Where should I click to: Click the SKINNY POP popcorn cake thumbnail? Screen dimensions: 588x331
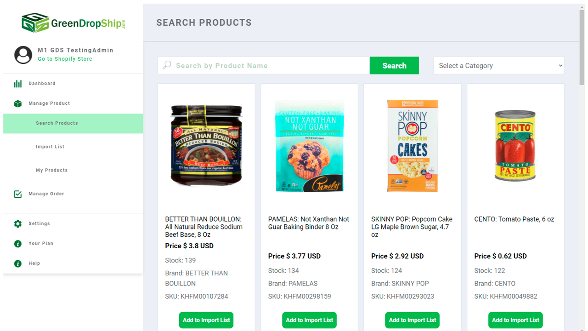[x=412, y=146]
